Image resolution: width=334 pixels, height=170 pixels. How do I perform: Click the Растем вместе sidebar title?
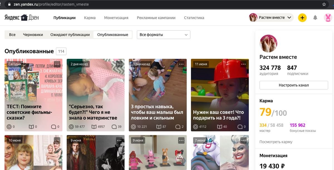click(278, 57)
